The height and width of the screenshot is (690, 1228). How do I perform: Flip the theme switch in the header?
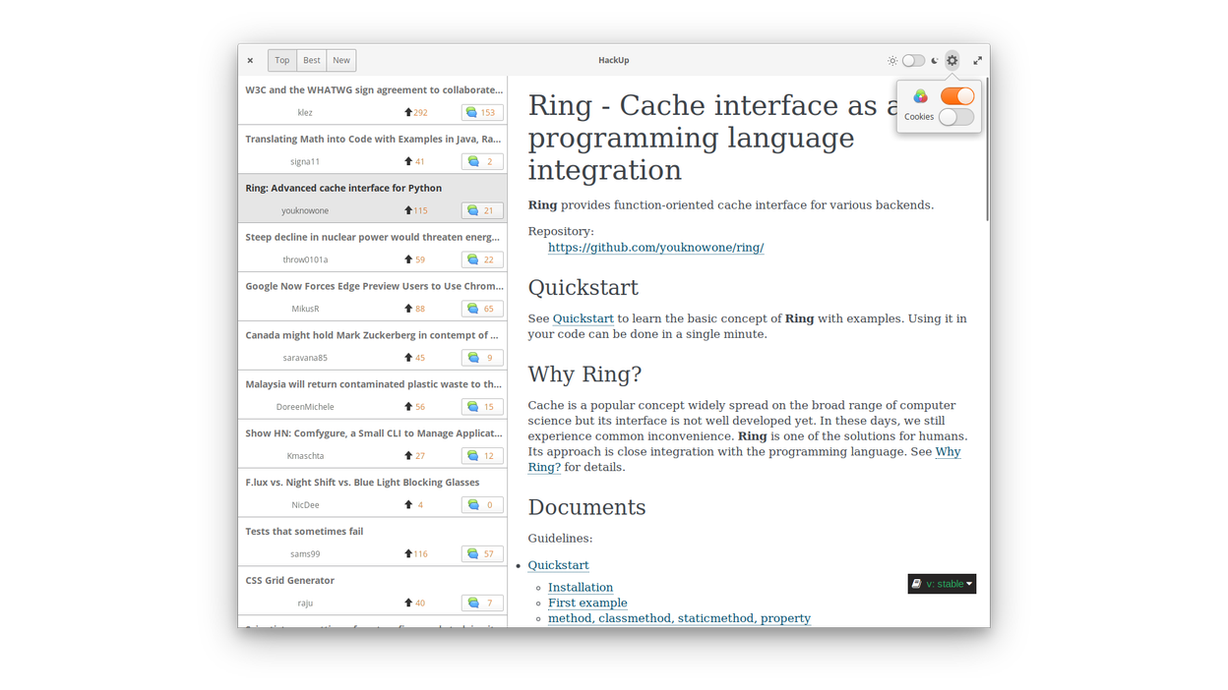(x=912, y=60)
